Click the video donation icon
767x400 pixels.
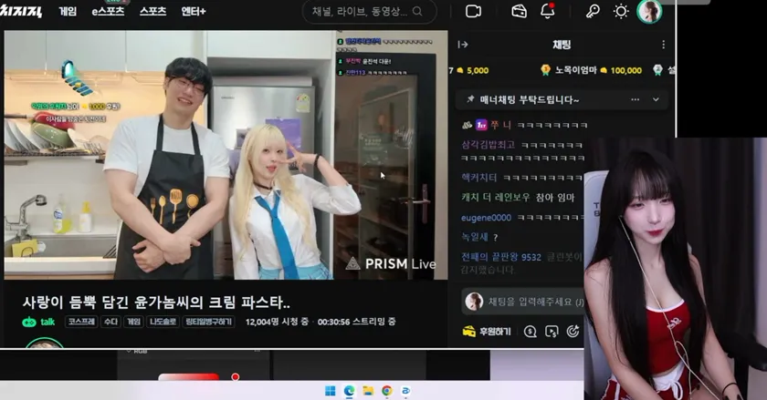click(552, 332)
